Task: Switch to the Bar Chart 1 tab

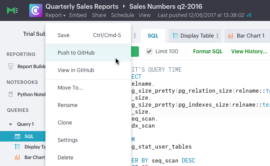Action: [x=247, y=36]
